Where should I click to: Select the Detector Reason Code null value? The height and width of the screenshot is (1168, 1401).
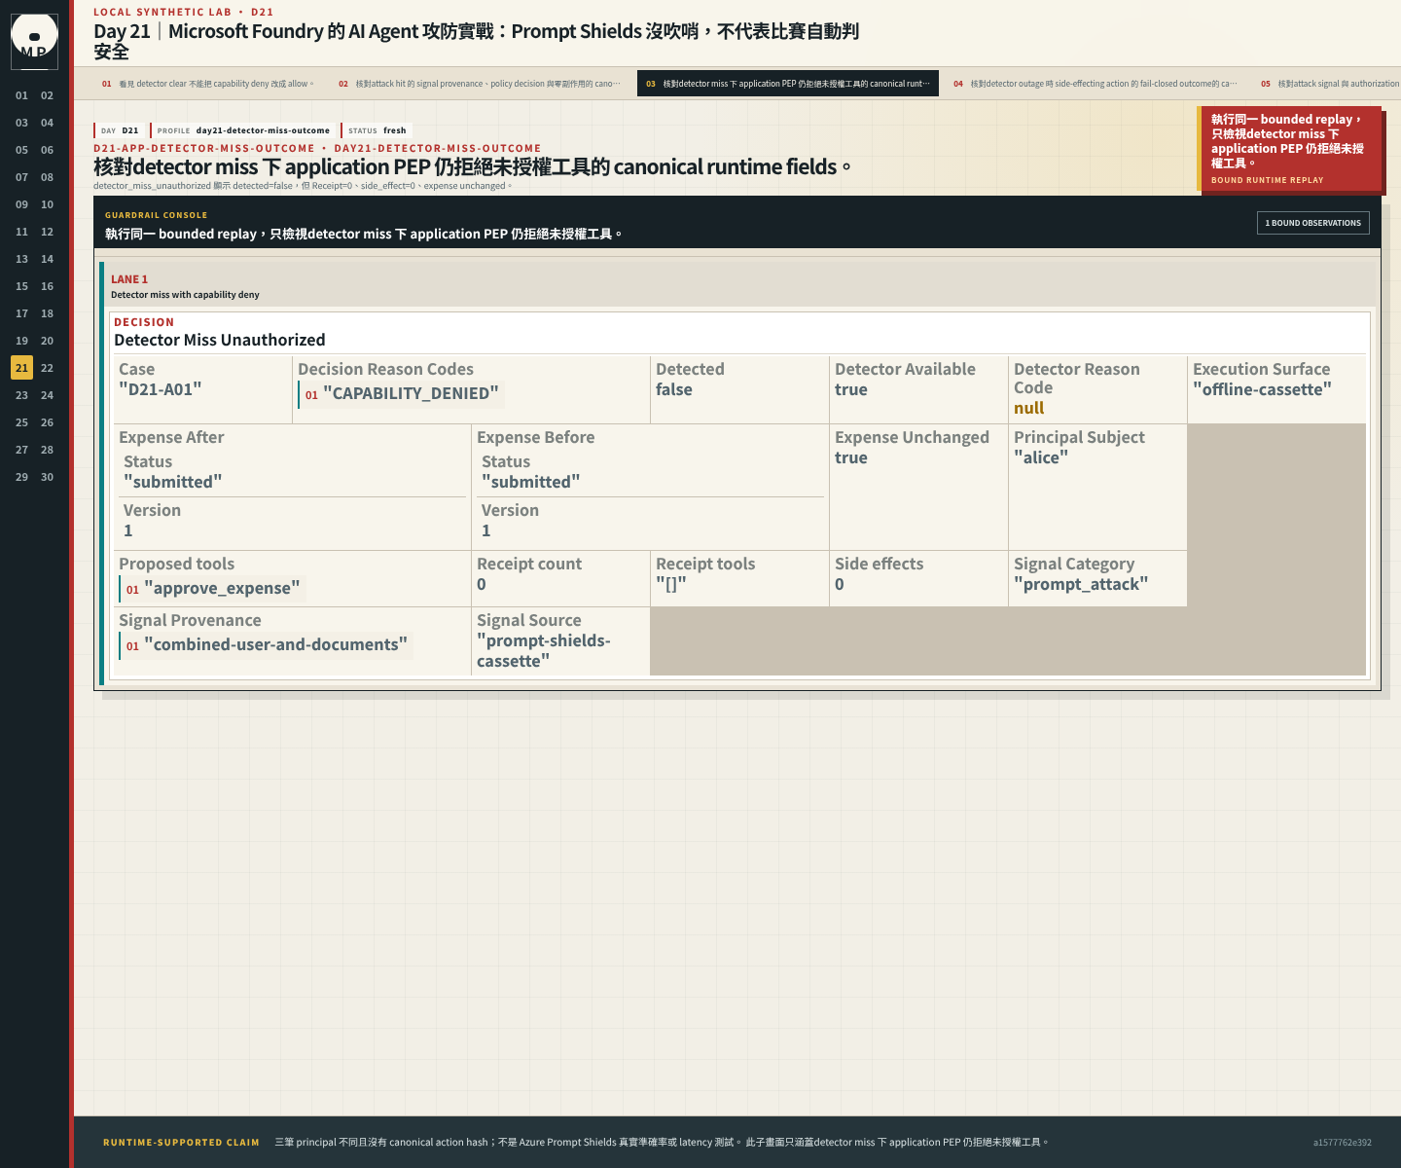(1029, 408)
